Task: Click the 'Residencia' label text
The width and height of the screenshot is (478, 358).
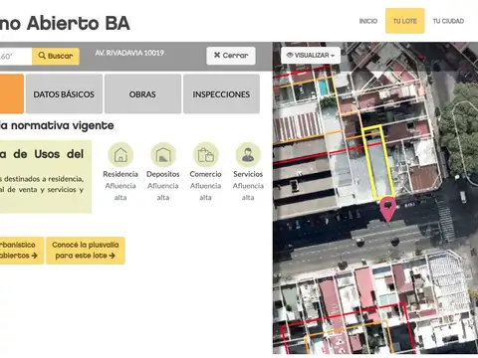Action: [x=120, y=174]
